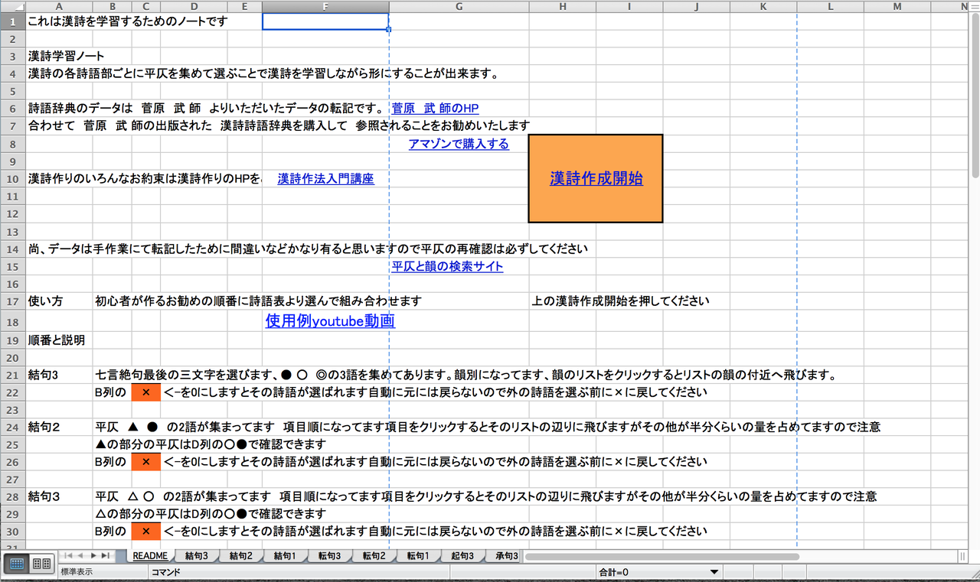Open the 漢詩作法入門講座 link

[x=326, y=178]
